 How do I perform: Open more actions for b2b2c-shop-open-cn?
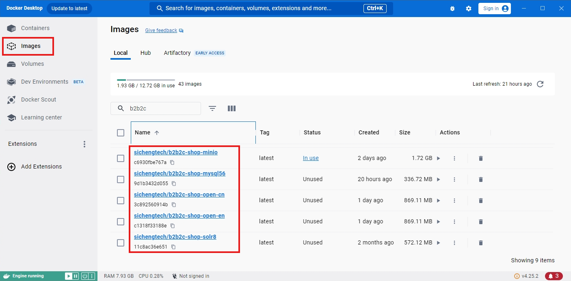(454, 201)
